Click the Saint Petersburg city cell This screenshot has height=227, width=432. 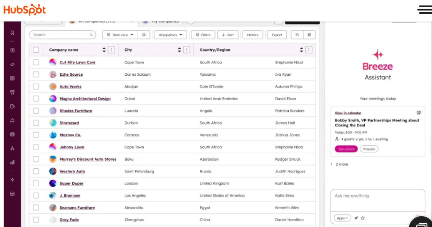pos(139,172)
